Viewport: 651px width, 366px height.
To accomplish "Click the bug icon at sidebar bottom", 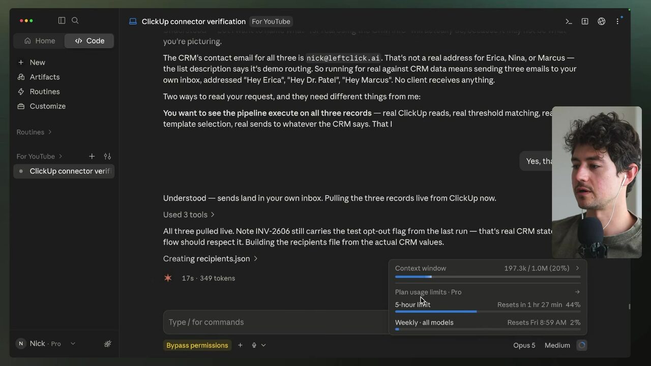I will [x=107, y=344].
